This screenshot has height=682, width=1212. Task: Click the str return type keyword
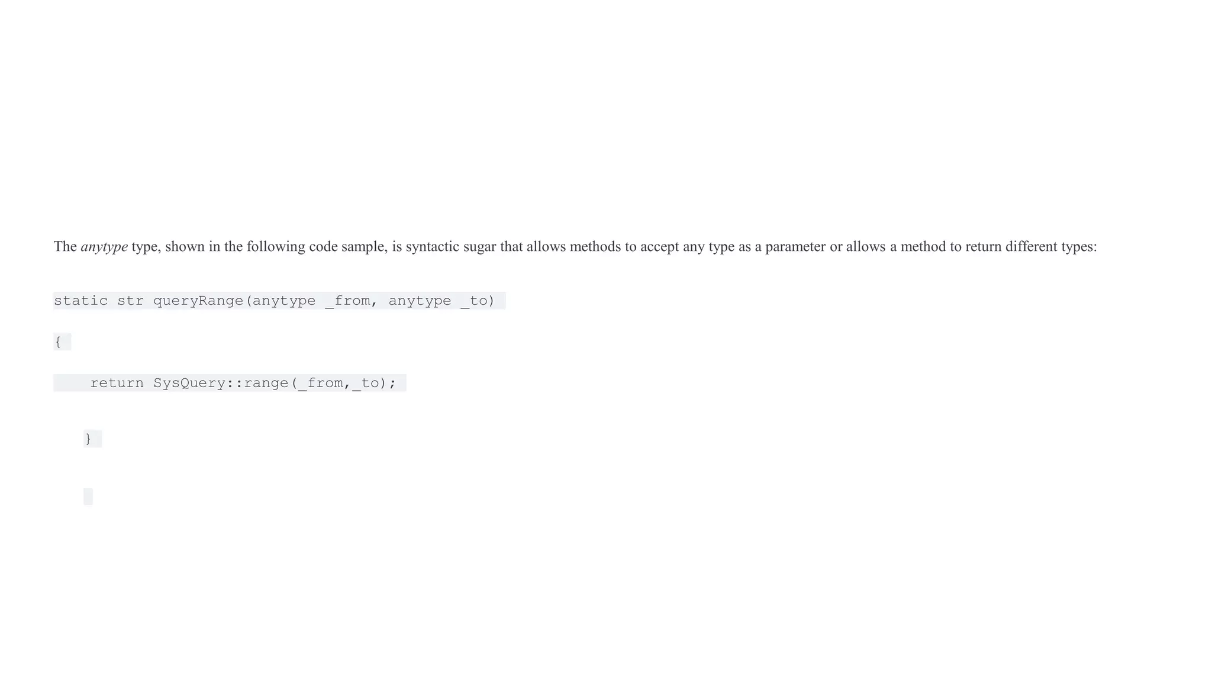click(130, 301)
